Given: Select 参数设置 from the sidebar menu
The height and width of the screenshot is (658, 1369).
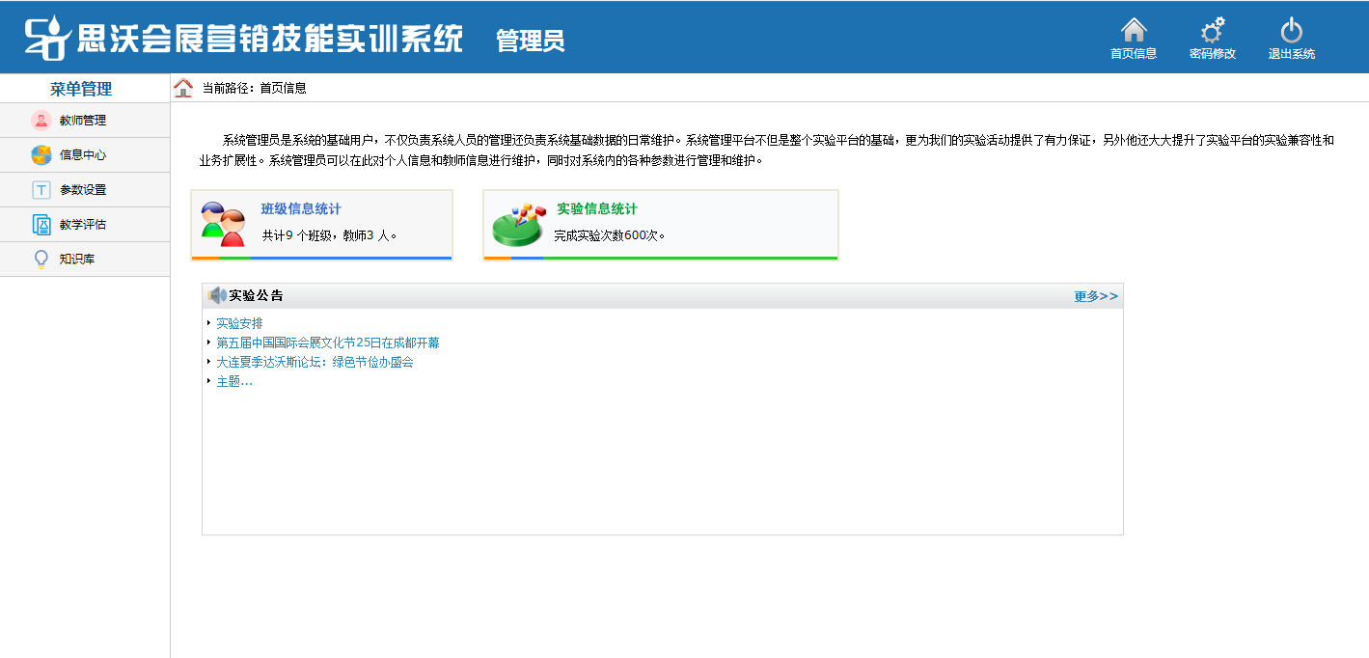Looking at the screenshot, I should click(x=83, y=190).
